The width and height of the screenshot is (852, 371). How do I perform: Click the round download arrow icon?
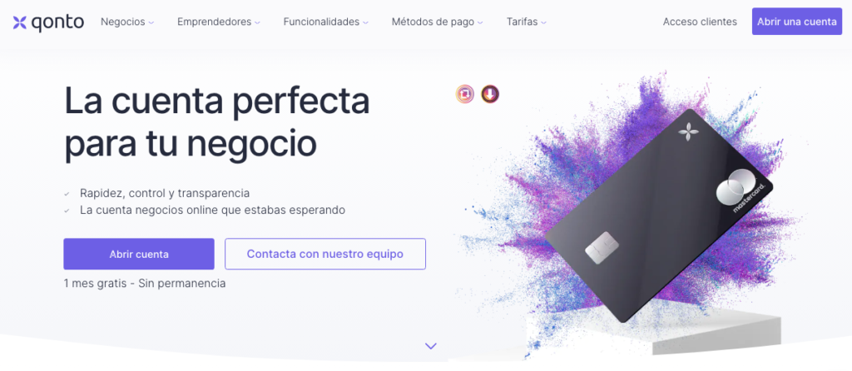[x=490, y=94]
